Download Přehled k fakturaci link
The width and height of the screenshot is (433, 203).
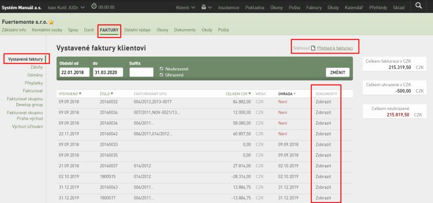pyautogui.click(x=334, y=48)
